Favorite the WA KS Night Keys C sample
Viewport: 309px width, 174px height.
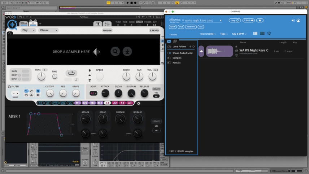(236, 47)
